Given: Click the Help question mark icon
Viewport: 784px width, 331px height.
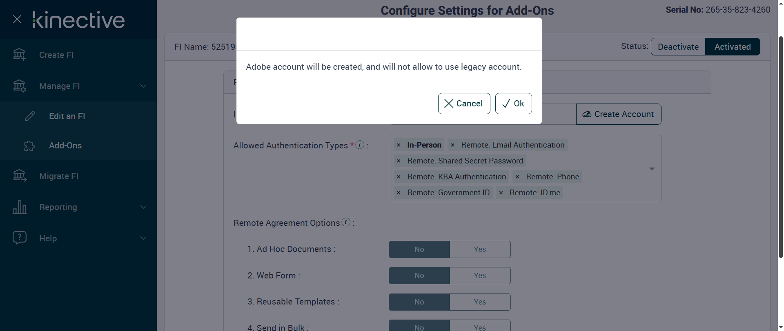Looking at the screenshot, I should 19,238.
